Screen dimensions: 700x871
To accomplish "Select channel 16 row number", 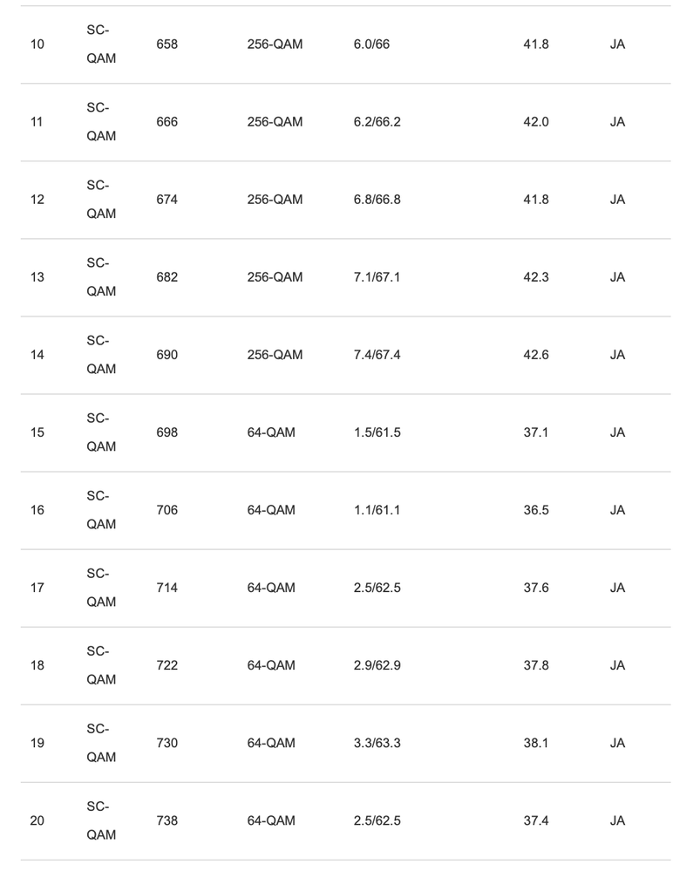I will pos(37,510).
